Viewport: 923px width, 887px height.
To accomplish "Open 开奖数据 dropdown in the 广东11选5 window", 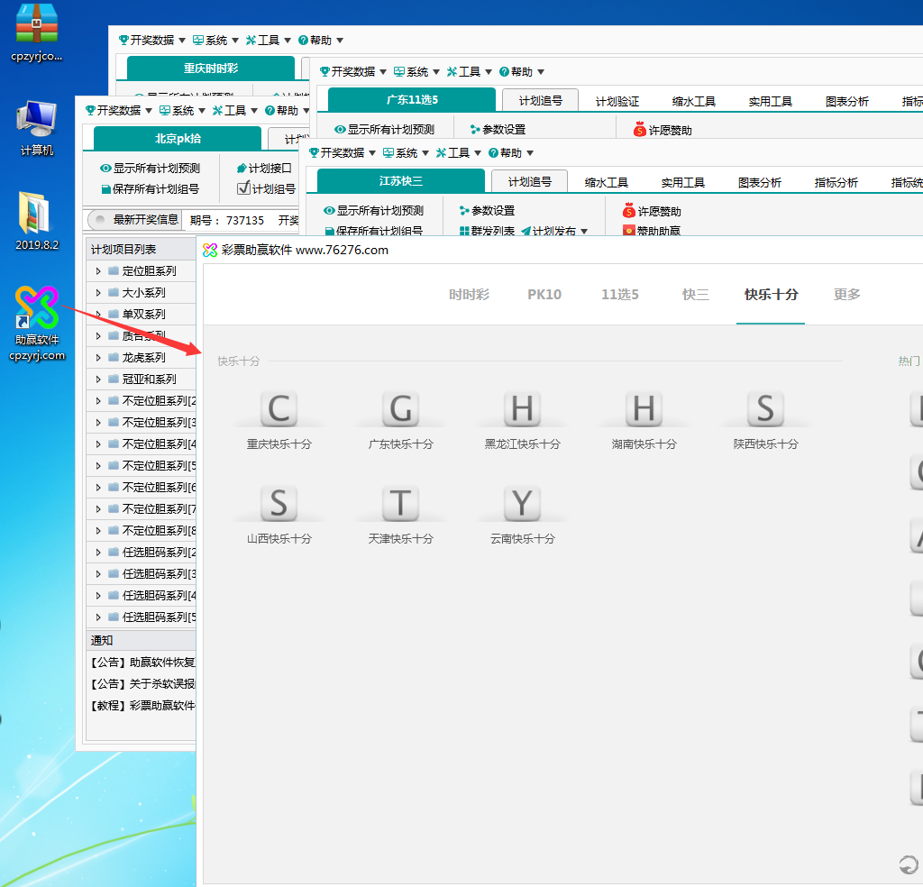I will (353, 72).
